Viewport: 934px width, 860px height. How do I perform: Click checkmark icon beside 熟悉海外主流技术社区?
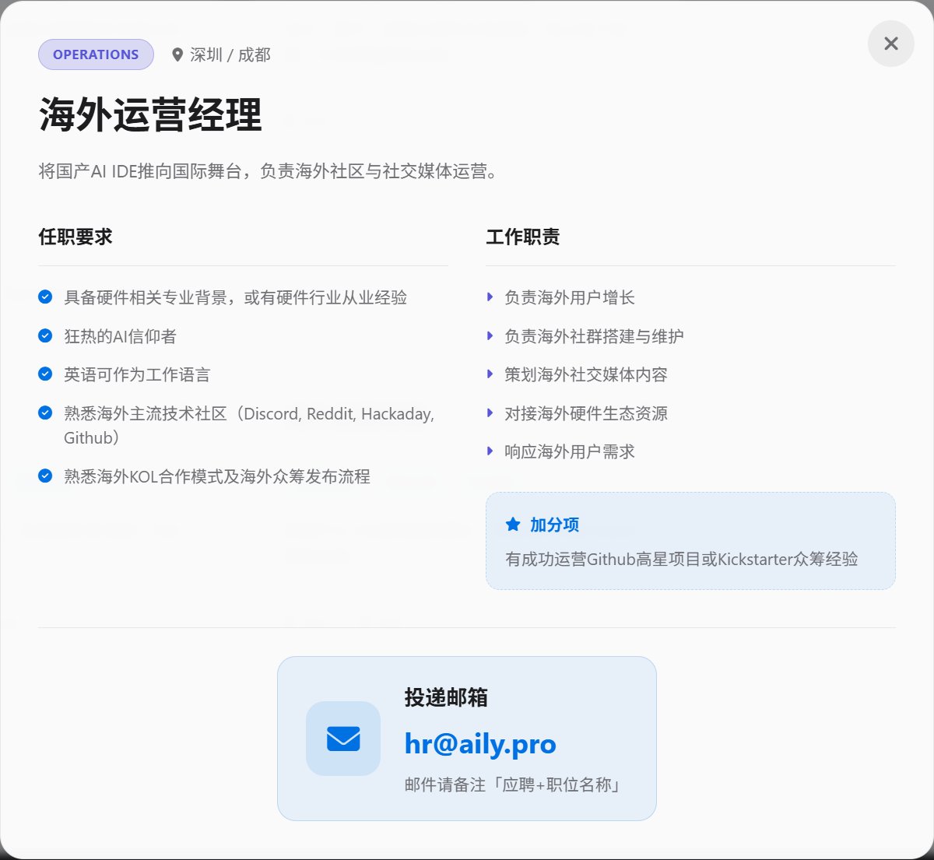(x=45, y=412)
